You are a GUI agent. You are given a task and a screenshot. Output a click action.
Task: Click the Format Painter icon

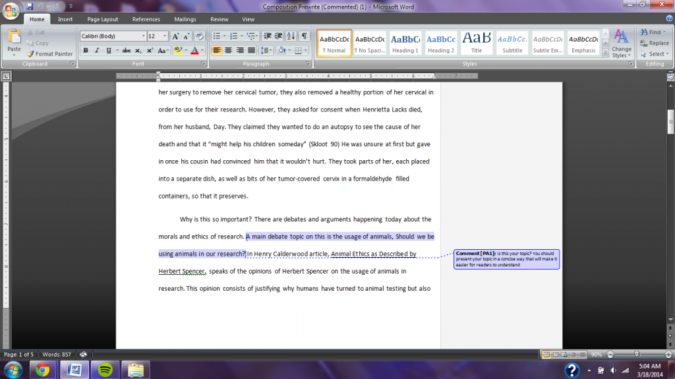30,54
